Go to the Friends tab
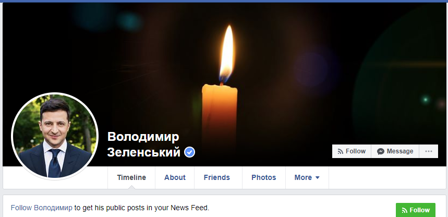Screen dimensions: 448x217 tap(217, 177)
